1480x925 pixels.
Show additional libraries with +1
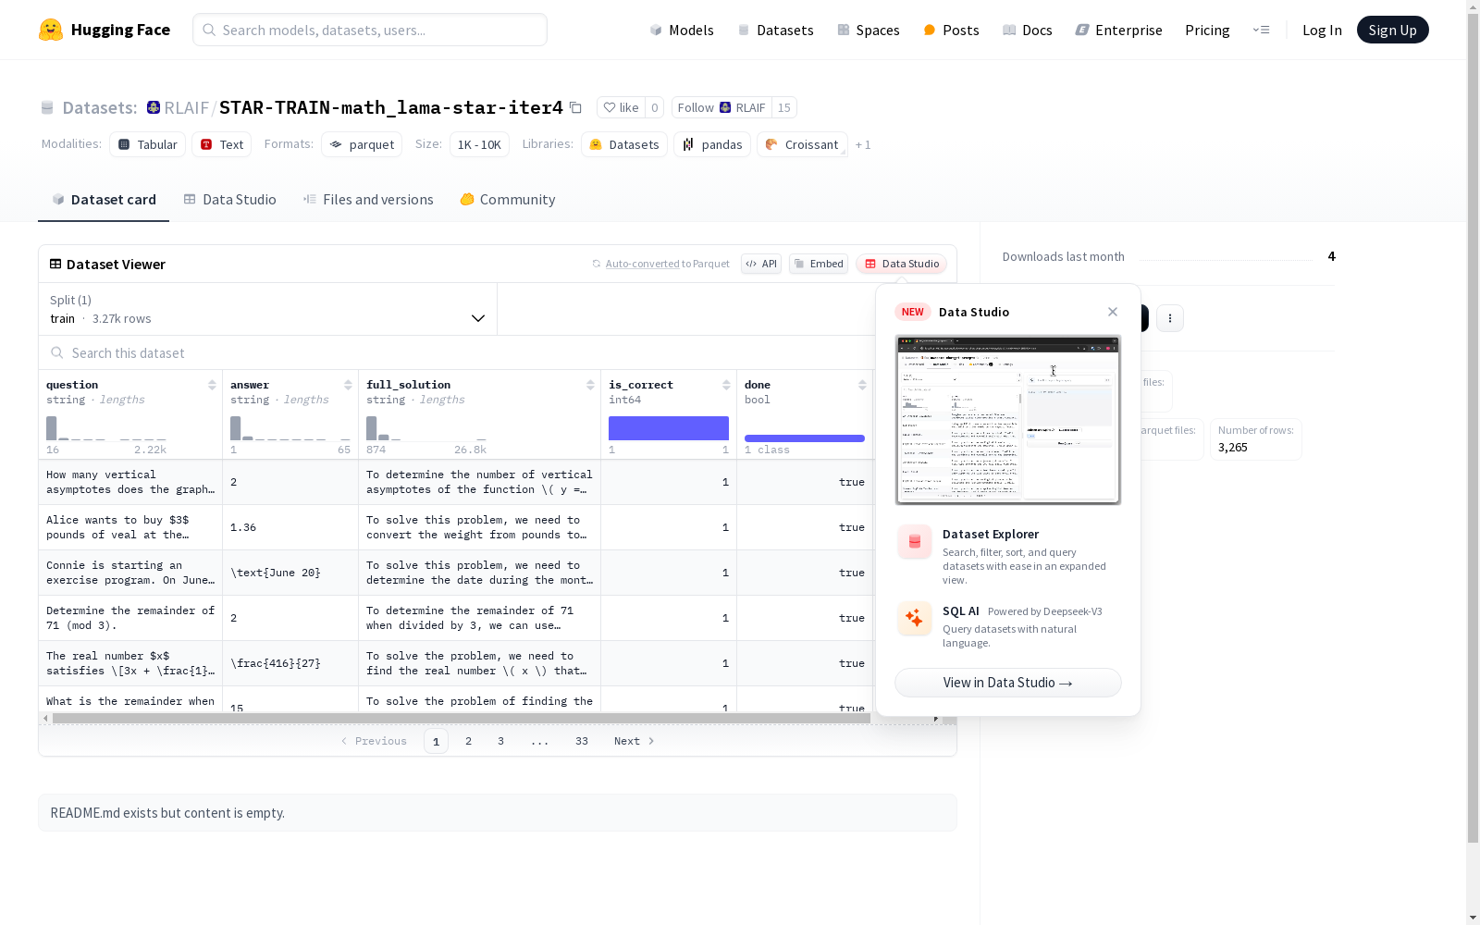tap(863, 144)
